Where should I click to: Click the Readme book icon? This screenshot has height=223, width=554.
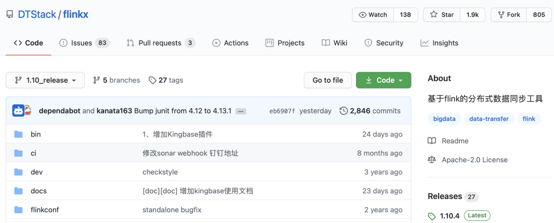pyautogui.click(x=432, y=141)
